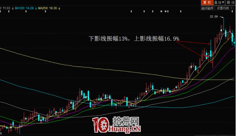Open the event marker beneath MA250 label

point(45,11)
